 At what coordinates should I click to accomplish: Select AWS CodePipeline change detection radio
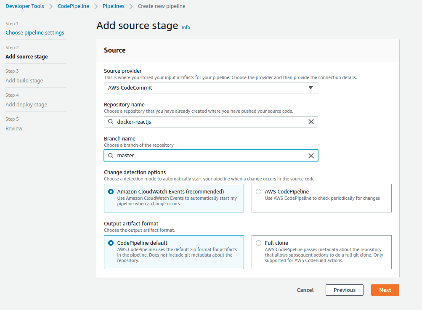tap(258, 191)
